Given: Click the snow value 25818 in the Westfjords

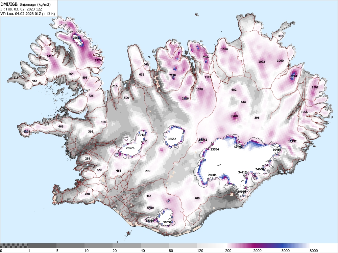Looking at the screenshot, I should pyautogui.click(x=77, y=38).
